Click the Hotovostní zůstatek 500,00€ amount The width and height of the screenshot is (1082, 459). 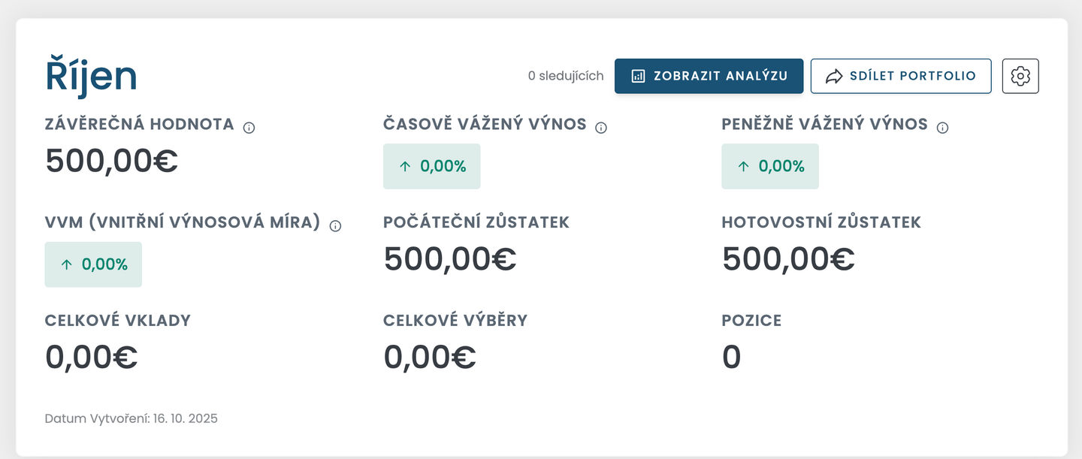(788, 258)
